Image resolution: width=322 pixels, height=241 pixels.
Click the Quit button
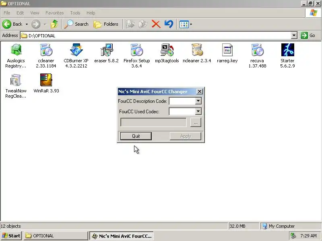[136, 136]
